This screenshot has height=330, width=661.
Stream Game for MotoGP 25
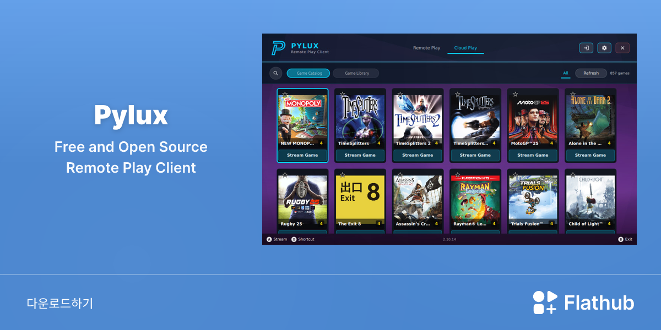pos(533,155)
